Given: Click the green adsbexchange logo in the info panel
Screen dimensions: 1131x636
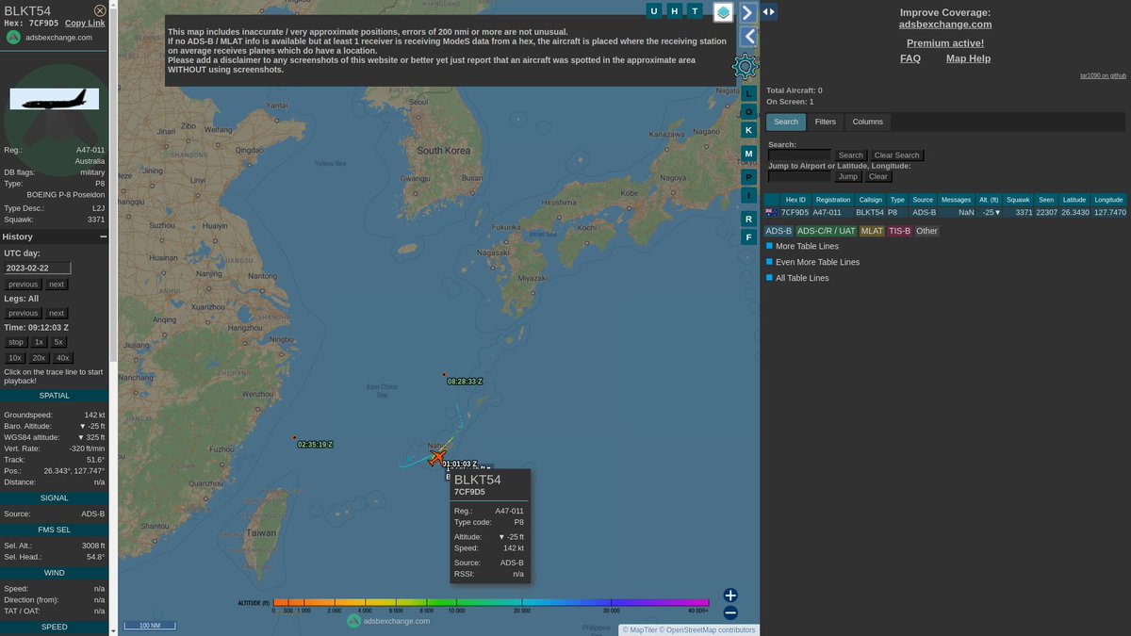Looking at the screenshot, I should (x=13, y=38).
